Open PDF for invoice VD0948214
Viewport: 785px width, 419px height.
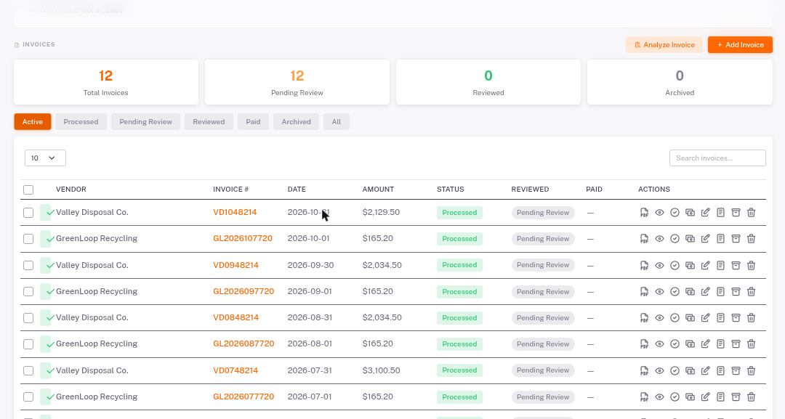click(644, 266)
